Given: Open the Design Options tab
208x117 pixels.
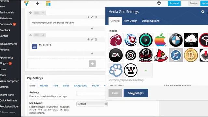Looking at the screenshot, I should (150, 21).
